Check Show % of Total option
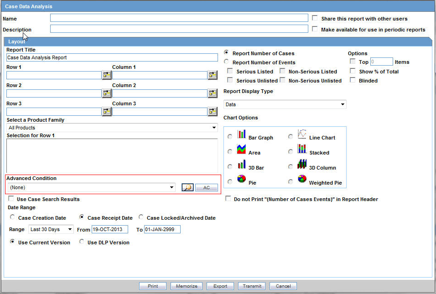Screen dimensions: 436x294 [x=353, y=71]
